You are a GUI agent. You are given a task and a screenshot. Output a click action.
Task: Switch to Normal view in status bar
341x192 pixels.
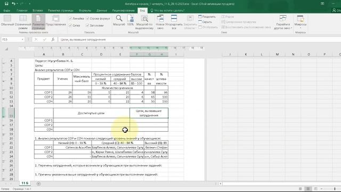click(x=301, y=189)
